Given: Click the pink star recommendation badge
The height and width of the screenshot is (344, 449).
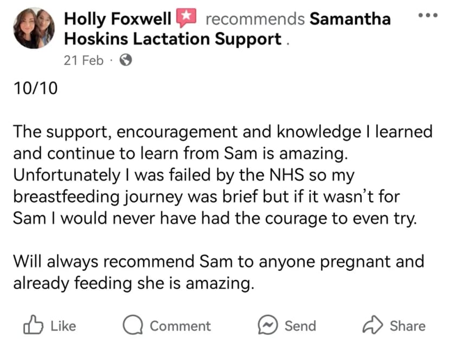Looking at the screenshot, I should (186, 17).
